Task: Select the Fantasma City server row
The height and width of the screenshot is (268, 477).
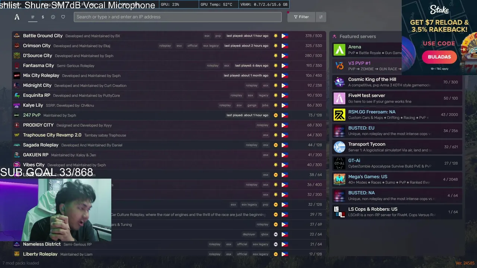Action: click(x=169, y=66)
